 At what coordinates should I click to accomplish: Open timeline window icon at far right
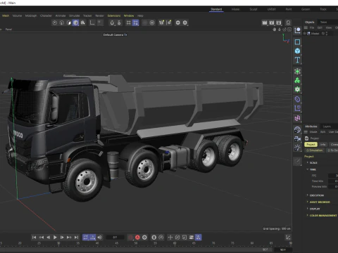point(288,238)
